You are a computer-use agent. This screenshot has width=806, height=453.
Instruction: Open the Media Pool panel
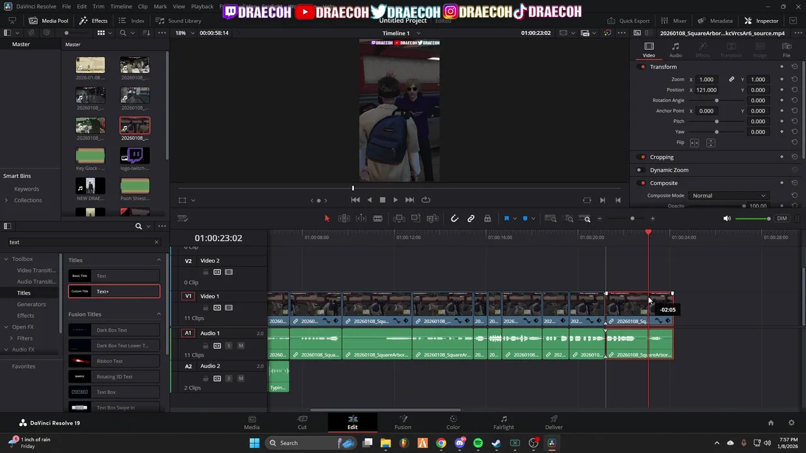48,21
